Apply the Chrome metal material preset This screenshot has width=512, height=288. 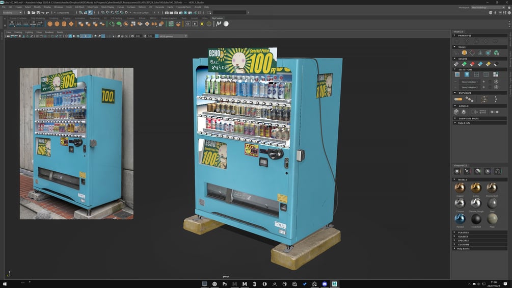coord(460,203)
